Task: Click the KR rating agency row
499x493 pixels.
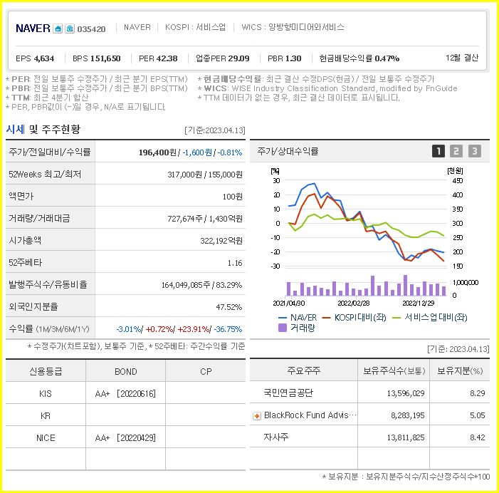Action: (125, 416)
